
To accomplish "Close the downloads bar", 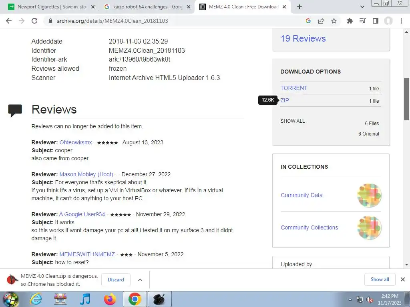I will 403,279.
